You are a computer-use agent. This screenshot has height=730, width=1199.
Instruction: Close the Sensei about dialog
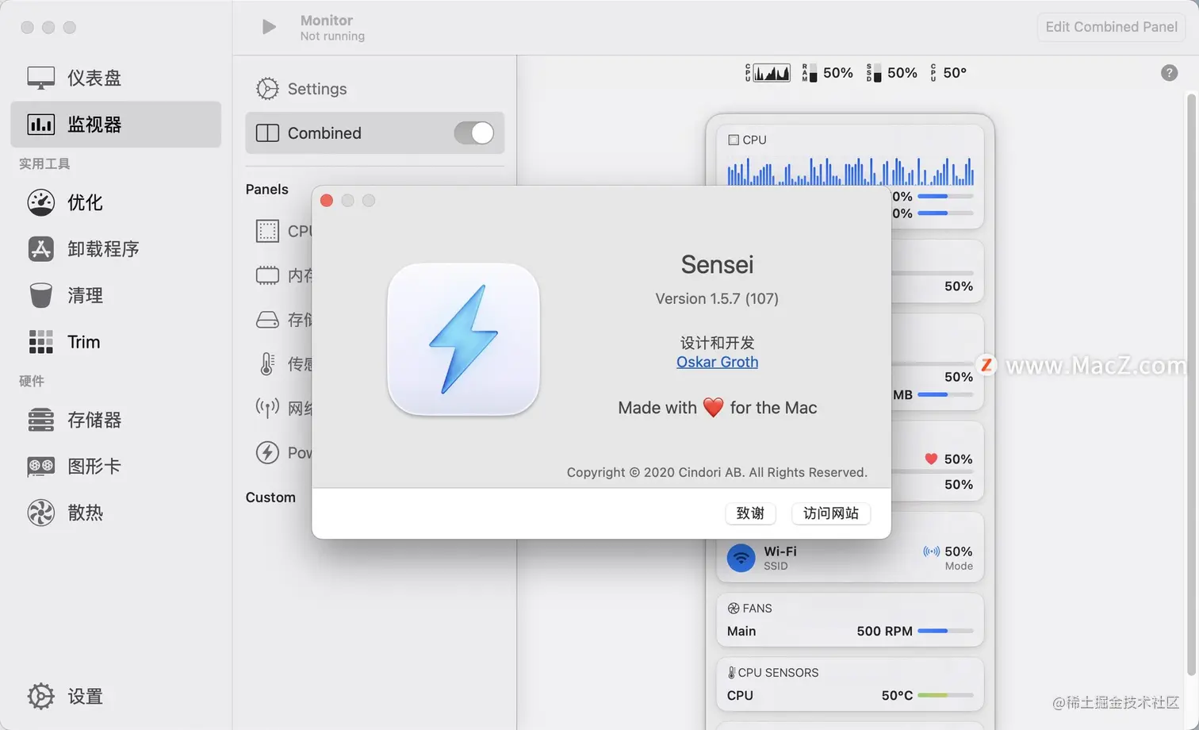(327, 201)
